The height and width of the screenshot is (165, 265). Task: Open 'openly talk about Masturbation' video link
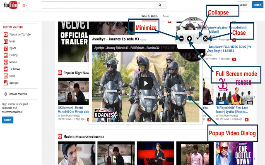226,29
